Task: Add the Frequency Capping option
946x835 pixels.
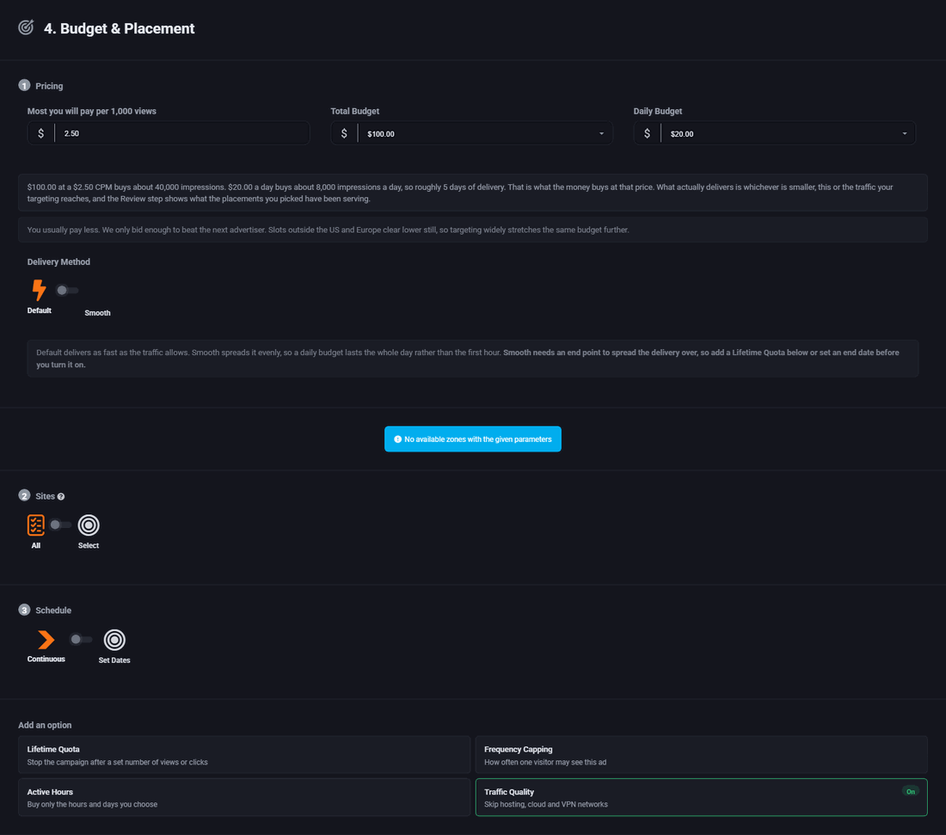Action: [x=701, y=755]
